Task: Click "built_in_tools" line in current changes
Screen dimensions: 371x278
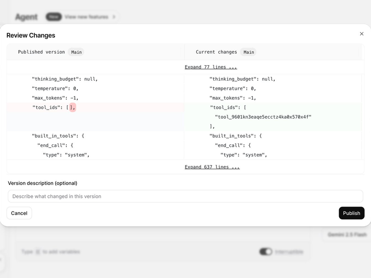Action: [235, 136]
